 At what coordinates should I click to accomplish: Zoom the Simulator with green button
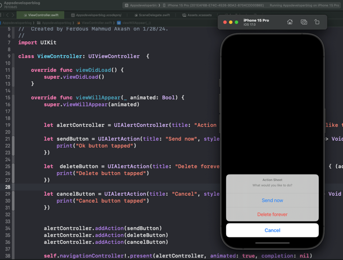[x=236, y=22]
